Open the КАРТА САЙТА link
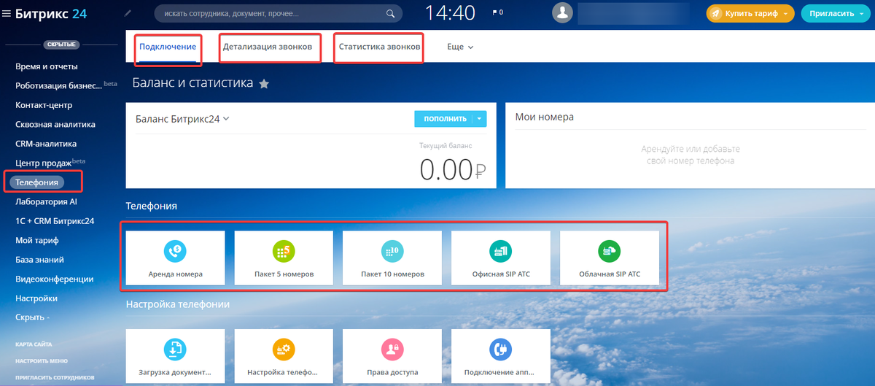 [x=34, y=344]
